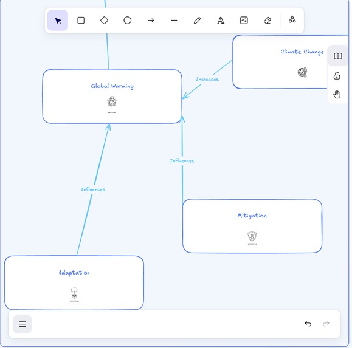Choose the pencil Draw tool

[198, 21]
